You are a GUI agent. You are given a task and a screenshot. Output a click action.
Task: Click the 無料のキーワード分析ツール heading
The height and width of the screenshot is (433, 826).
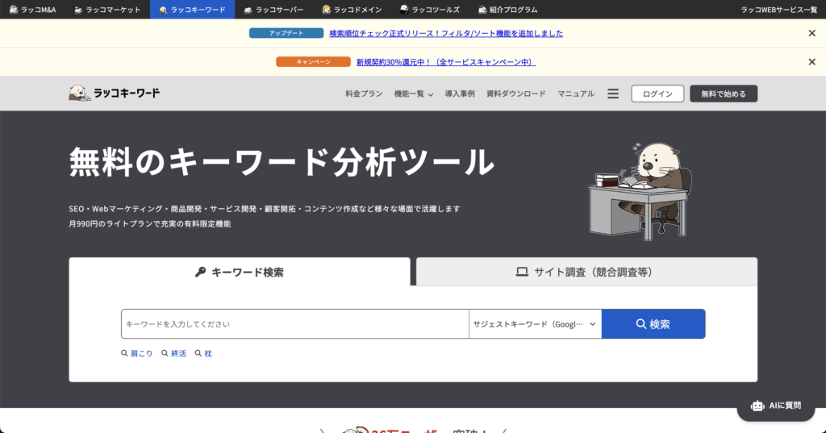point(282,162)
